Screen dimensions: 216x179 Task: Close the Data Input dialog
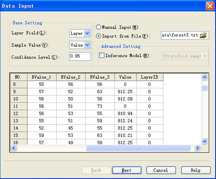pos(210,6)
